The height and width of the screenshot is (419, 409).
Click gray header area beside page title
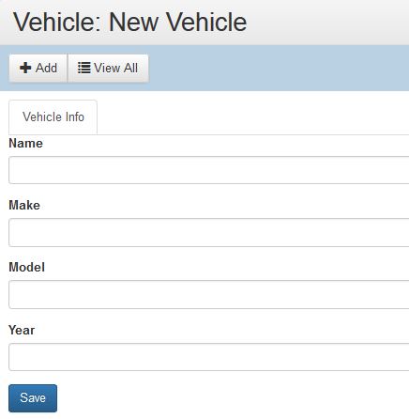pos(328,22)
